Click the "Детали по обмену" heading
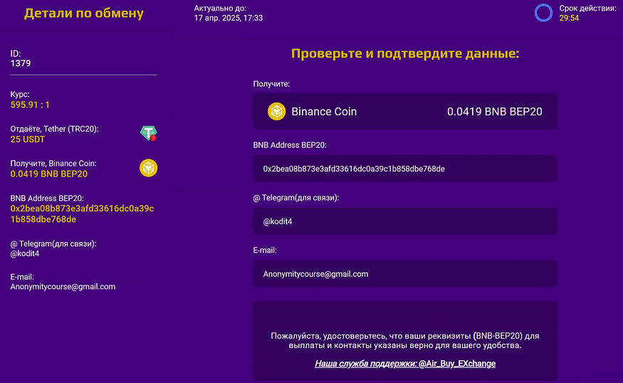Screen dimensions: 623x383 coord(84,13)
